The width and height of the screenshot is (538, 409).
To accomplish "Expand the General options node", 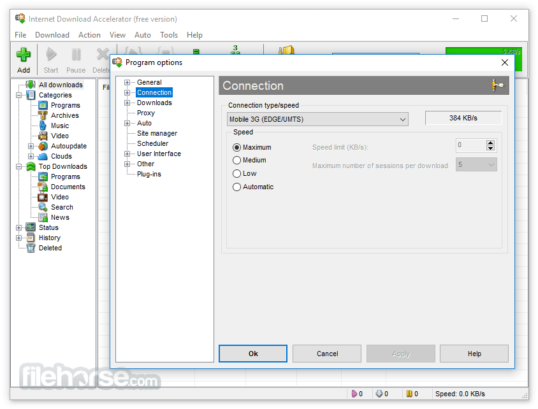I will coord(127,82).
